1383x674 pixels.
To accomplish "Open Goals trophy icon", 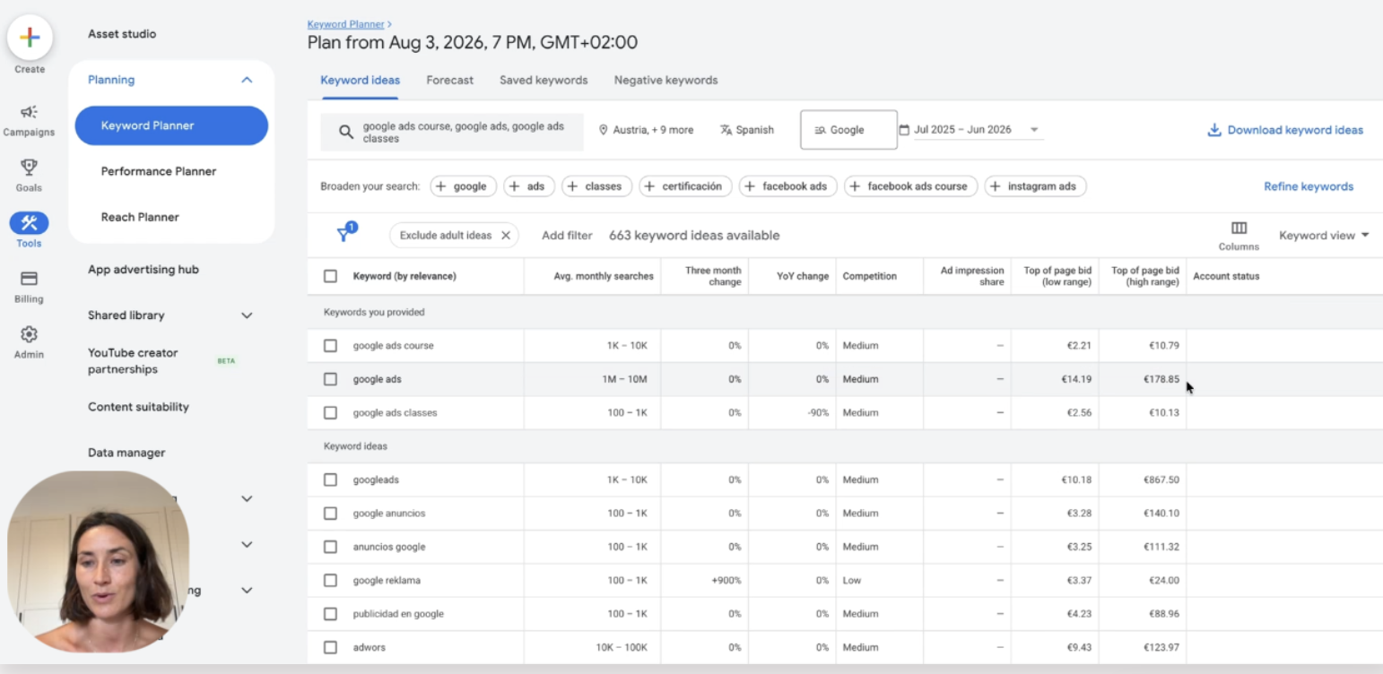I will [x=29, y=168].
